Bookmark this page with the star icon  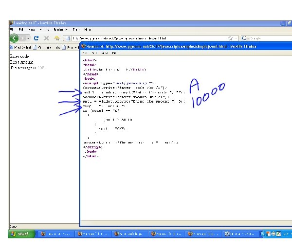click(230, 38)
